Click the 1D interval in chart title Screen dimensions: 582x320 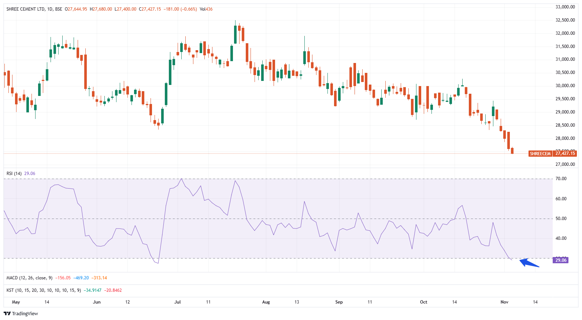coord(50,9)
